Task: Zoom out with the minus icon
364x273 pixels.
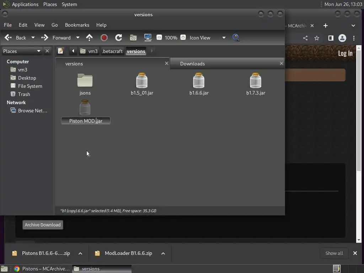Action: click(159, 37)
